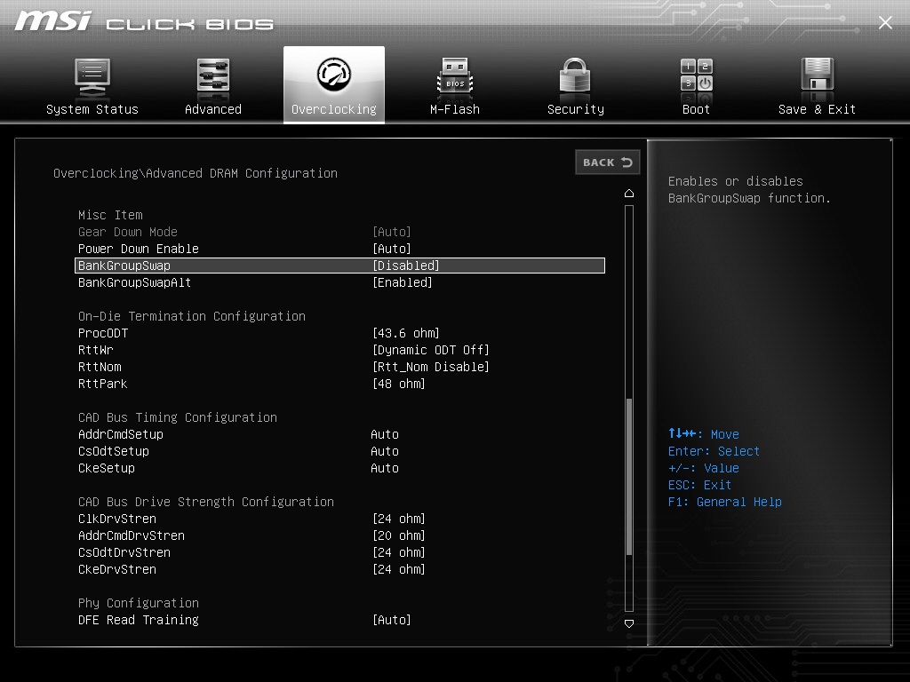
Task: Click the vertical scrollbar thumb
Action: [629, 476]
